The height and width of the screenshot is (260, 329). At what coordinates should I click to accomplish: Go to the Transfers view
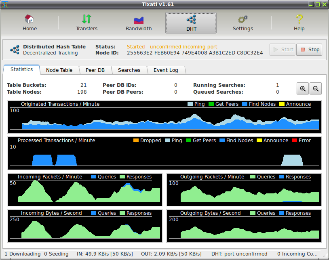point(86,23)
